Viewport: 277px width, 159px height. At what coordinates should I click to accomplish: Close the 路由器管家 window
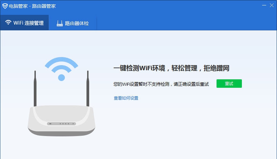[x=272, y=5]
